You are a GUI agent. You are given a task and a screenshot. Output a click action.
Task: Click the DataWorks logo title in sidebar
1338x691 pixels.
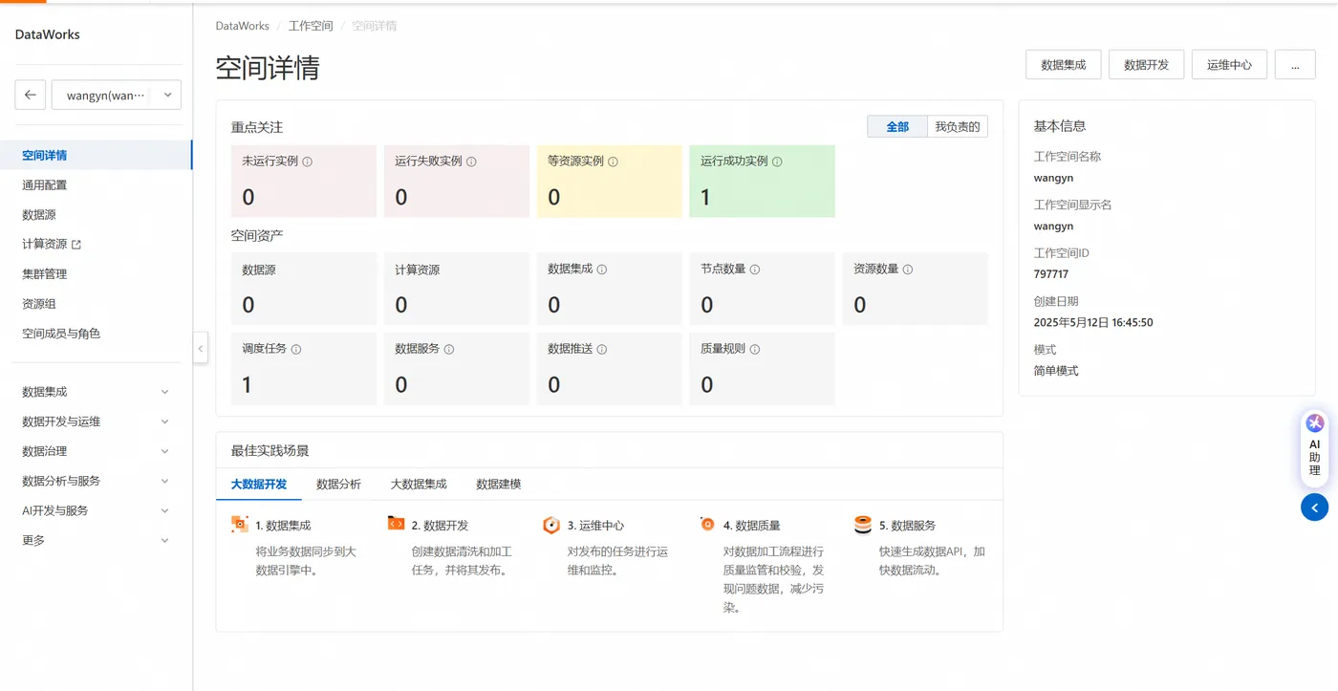click(48, 34)
